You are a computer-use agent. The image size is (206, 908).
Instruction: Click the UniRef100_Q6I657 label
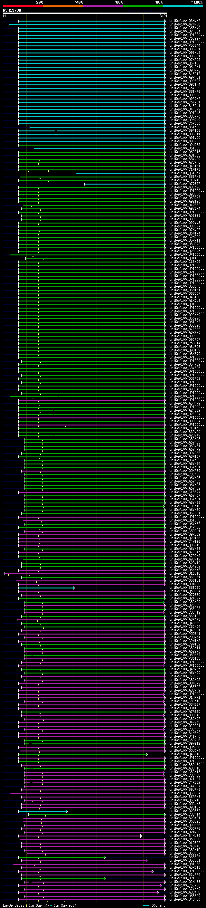pyautogui.click(x=184, y=173)
